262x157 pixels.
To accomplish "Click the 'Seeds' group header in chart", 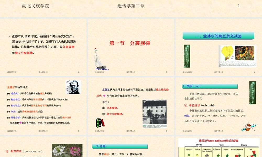I will click(199, 145).
